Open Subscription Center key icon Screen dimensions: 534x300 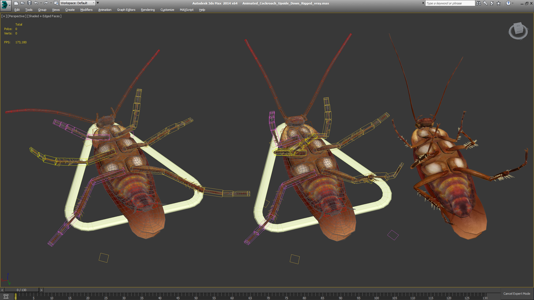point(485,3)
